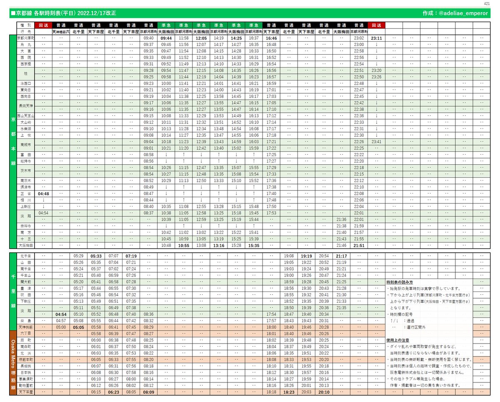This screenshot has height=402, width=500.
Task: Click the bold time 13:16
Action: [219, 245]
